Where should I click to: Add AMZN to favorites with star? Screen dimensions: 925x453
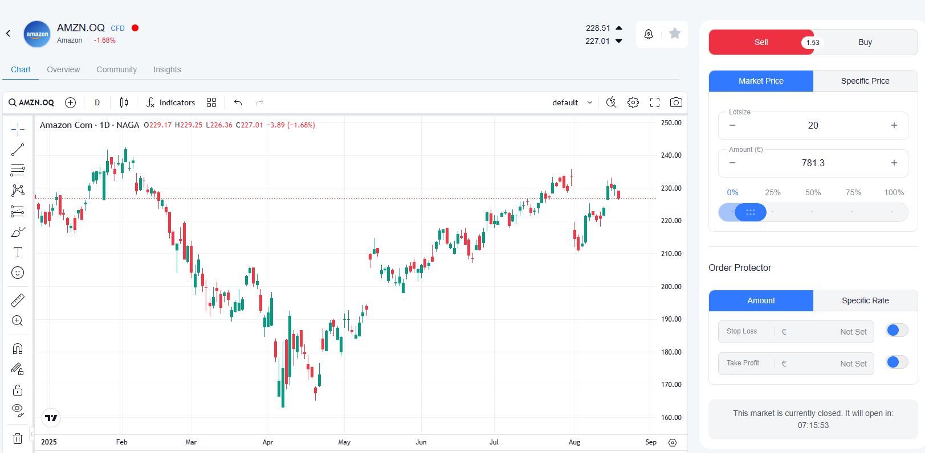pyautogui.click(x=675, y=34)
